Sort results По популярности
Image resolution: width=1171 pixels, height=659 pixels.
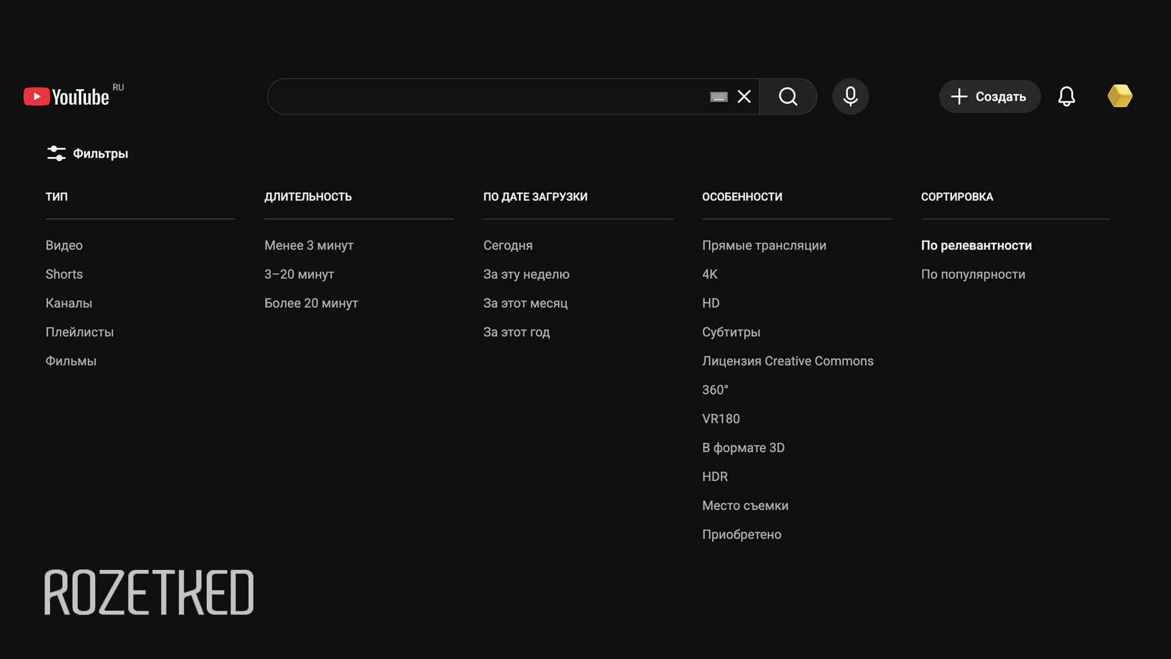click(x=973, y=274)
